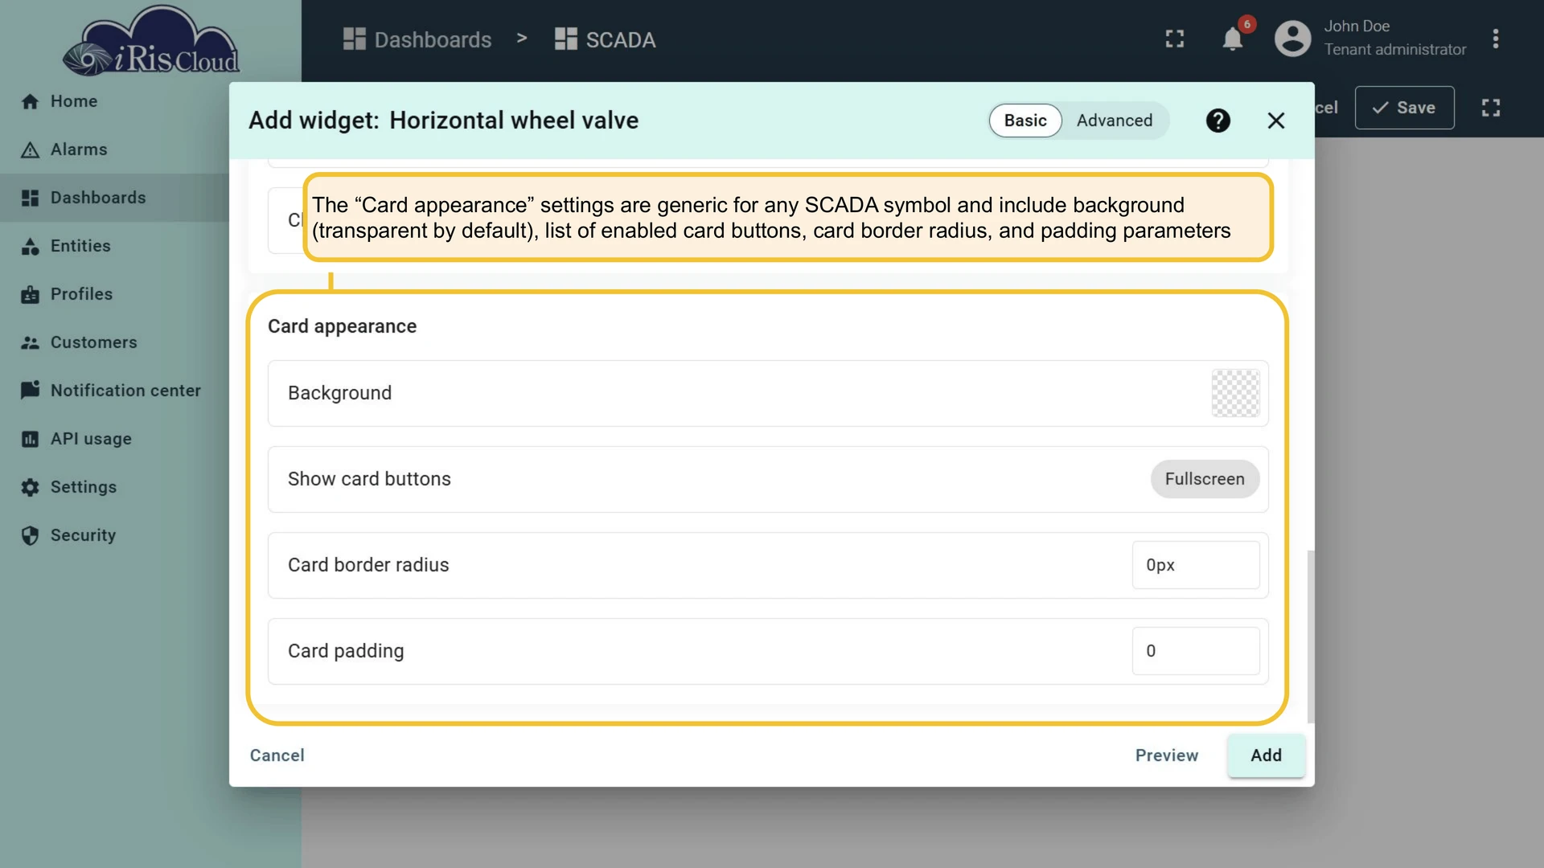Click the Notification center message icon

pos(30,391)
